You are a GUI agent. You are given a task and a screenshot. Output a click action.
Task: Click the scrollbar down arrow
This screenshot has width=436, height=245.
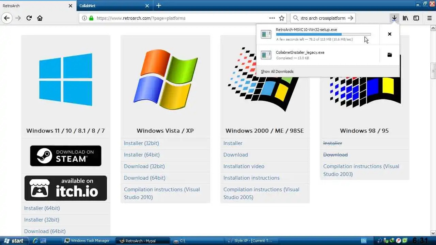point(433,233)
